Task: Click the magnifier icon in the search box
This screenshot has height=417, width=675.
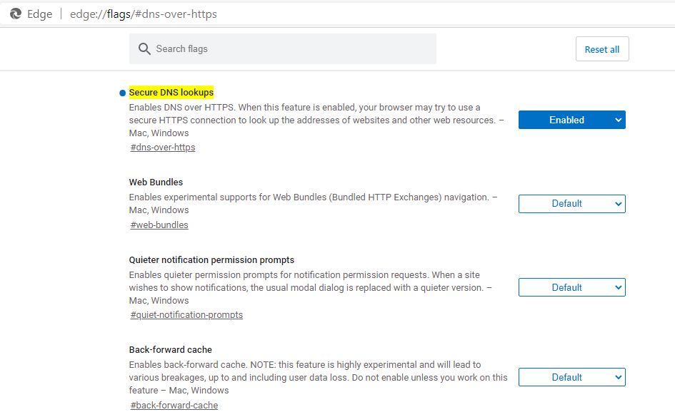Action: pyautogui.click(x=144, y=48)
